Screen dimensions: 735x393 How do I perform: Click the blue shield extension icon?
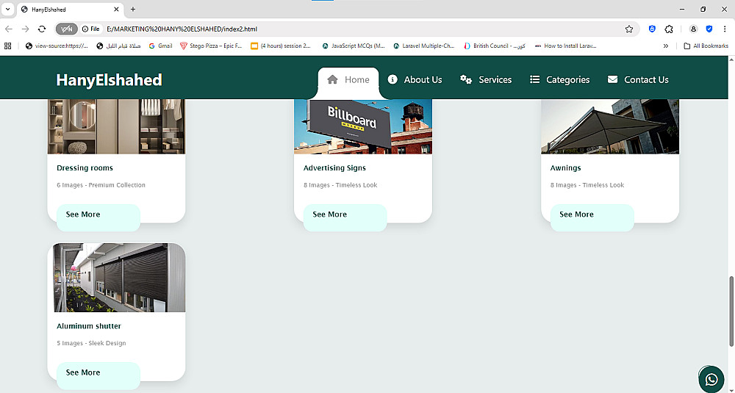click(709, 29)
